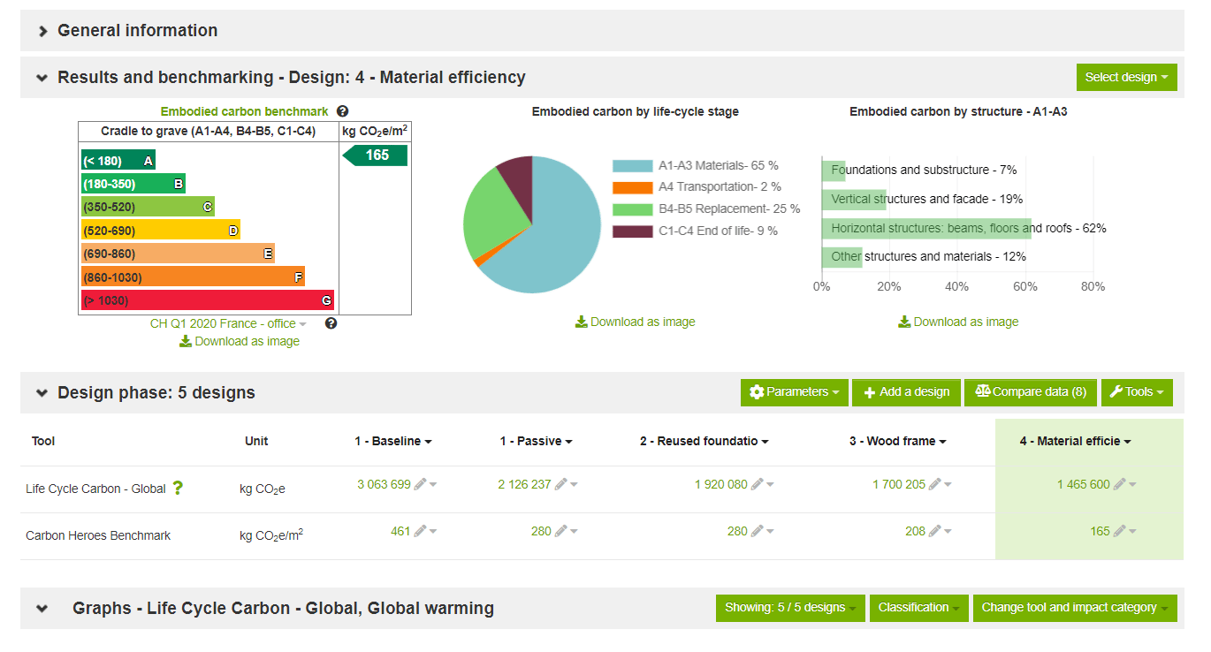Screen dimensions: 1211x652
Task: Open the 1 - Baseline design column menu
Action: [393, 441]
